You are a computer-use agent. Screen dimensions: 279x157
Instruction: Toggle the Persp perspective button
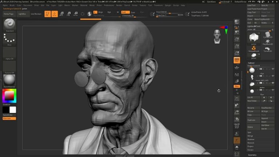tap(237, 60)
